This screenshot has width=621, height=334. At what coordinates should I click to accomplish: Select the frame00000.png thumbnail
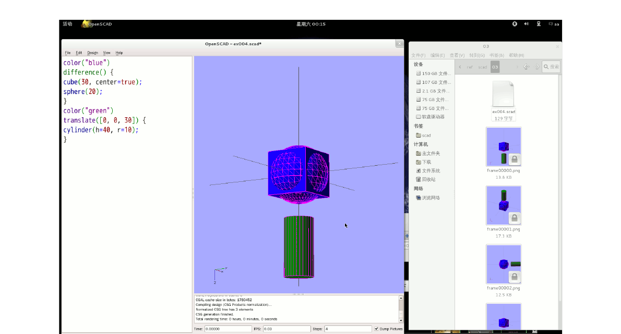coord(504,146)
